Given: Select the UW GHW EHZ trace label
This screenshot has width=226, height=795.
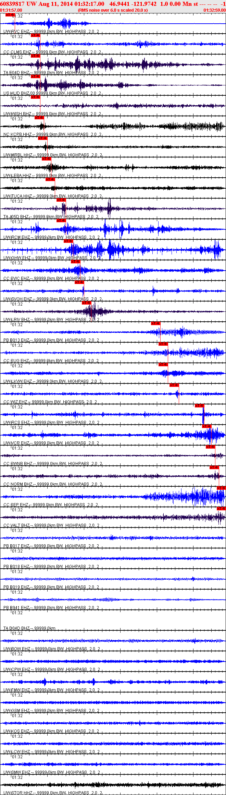Looking at the screenshot, I should [52, 258].
